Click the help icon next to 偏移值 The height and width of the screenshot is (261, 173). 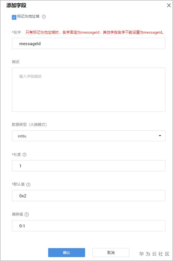coord(27,214)
